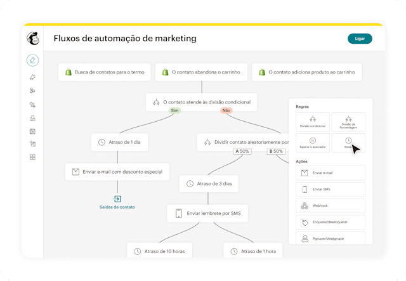406x281 pixels.
Task: Select the 'Não' branch label
Action: point(226,110)
